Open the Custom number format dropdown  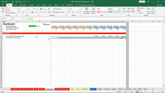click(x=80, y=9)
